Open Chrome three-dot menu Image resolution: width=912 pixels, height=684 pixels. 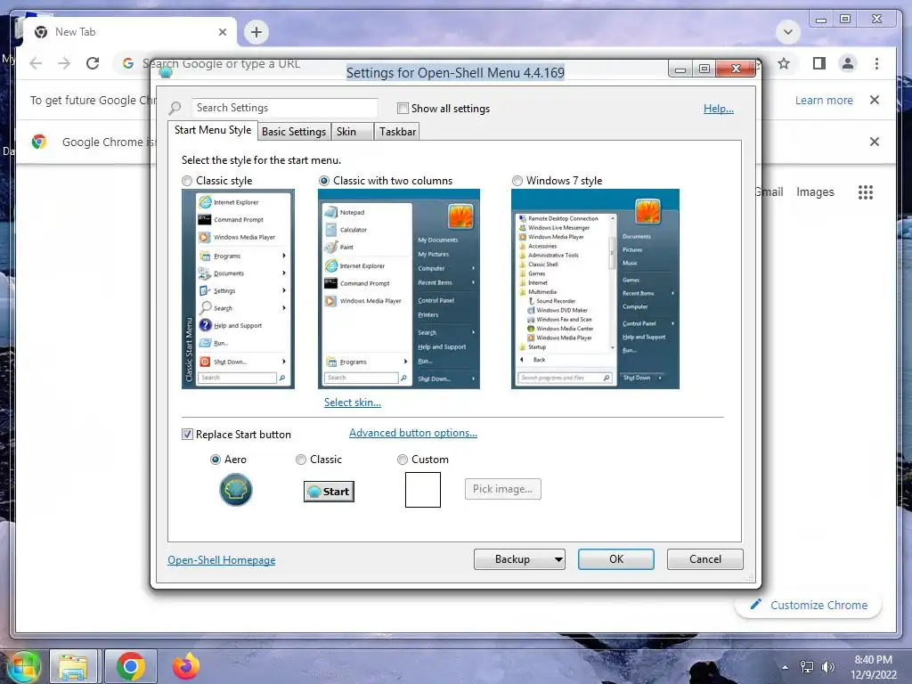coord(876,63)
